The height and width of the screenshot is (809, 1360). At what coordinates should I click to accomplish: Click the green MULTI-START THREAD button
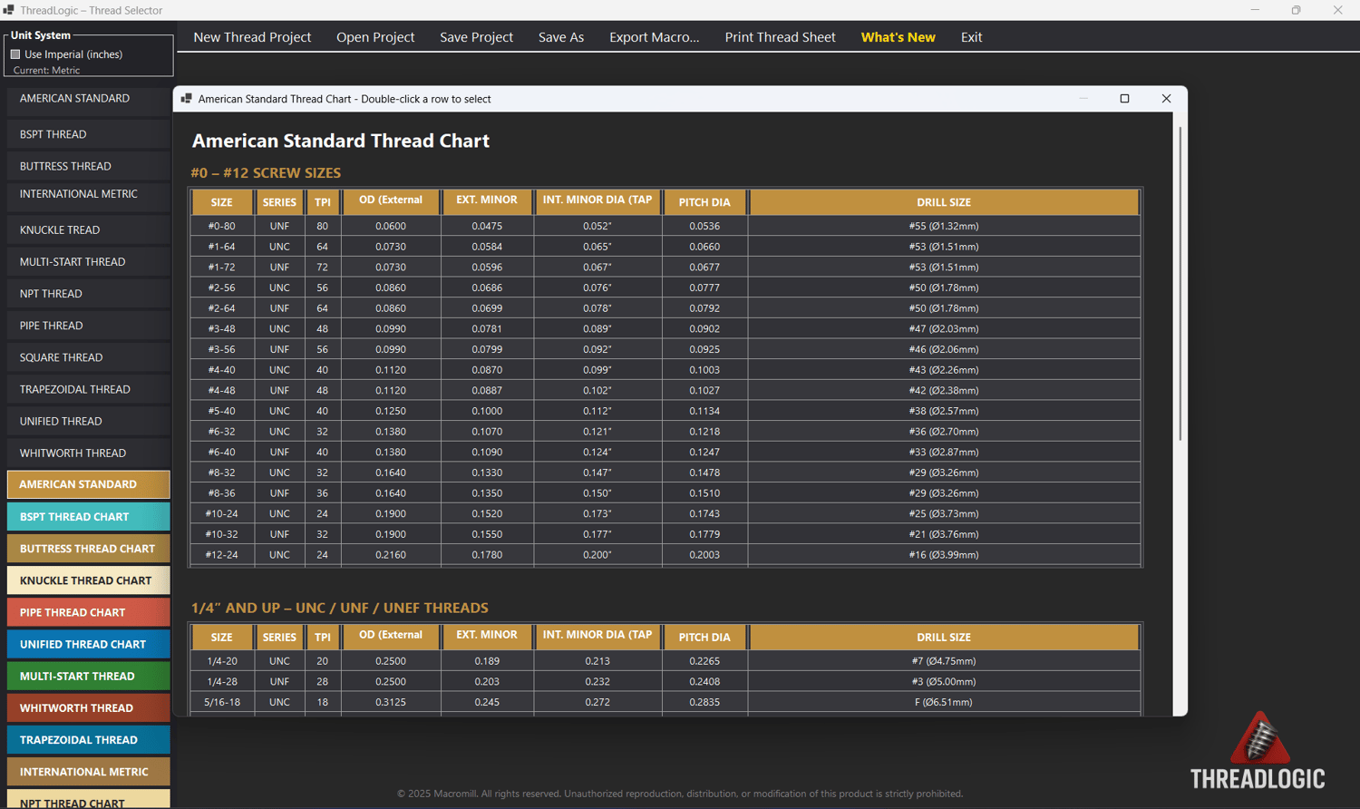[89, 675]
